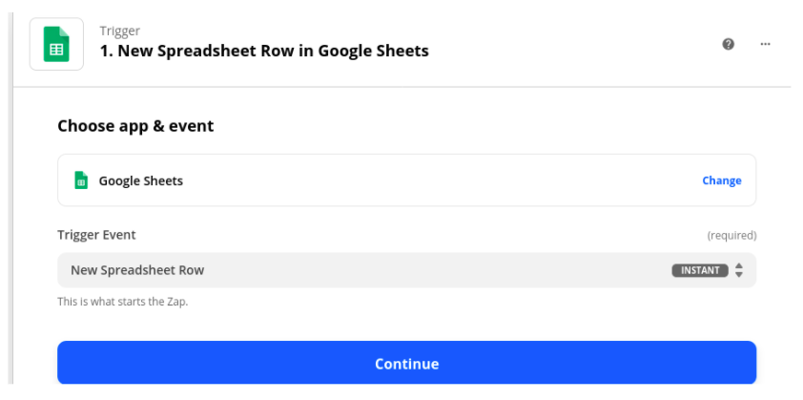The height and width of the screenshot is (400, 803).
Task: Click the Trigger label above the step title
Action: point(120,31)
